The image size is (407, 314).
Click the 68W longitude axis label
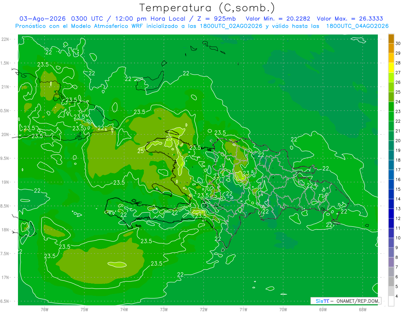(363, 309)
